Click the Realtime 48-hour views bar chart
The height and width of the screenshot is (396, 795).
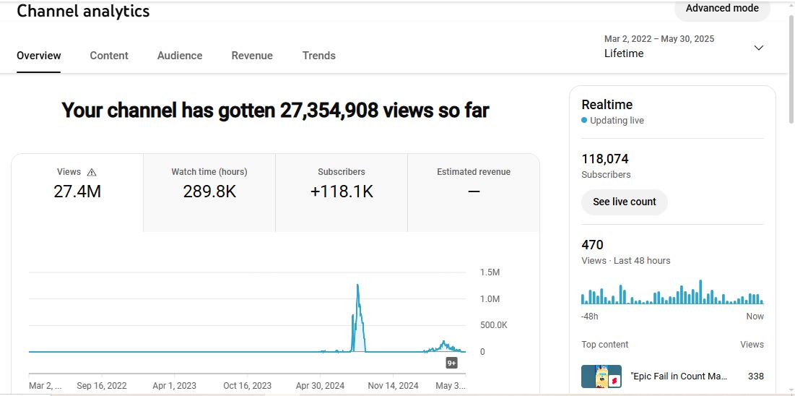click(x=672, y=293)
